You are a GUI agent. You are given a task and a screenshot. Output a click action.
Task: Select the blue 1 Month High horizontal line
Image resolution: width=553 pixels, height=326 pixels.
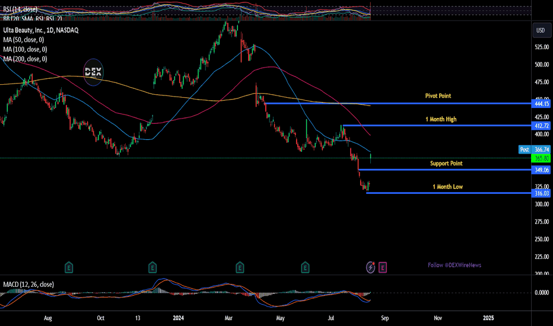coord(437,126)
